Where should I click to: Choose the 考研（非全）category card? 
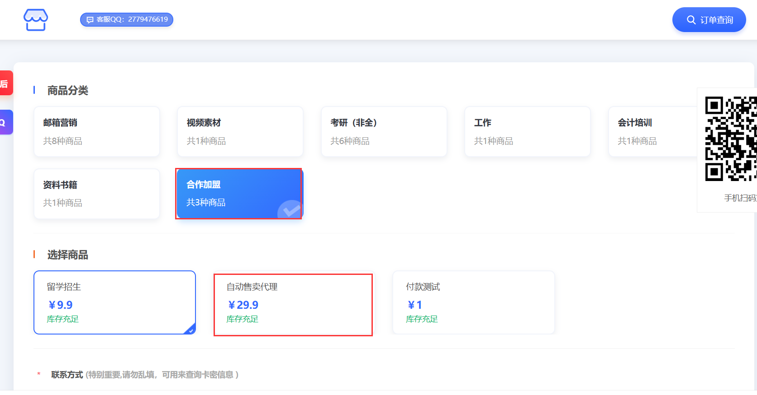tap(384, 131)
